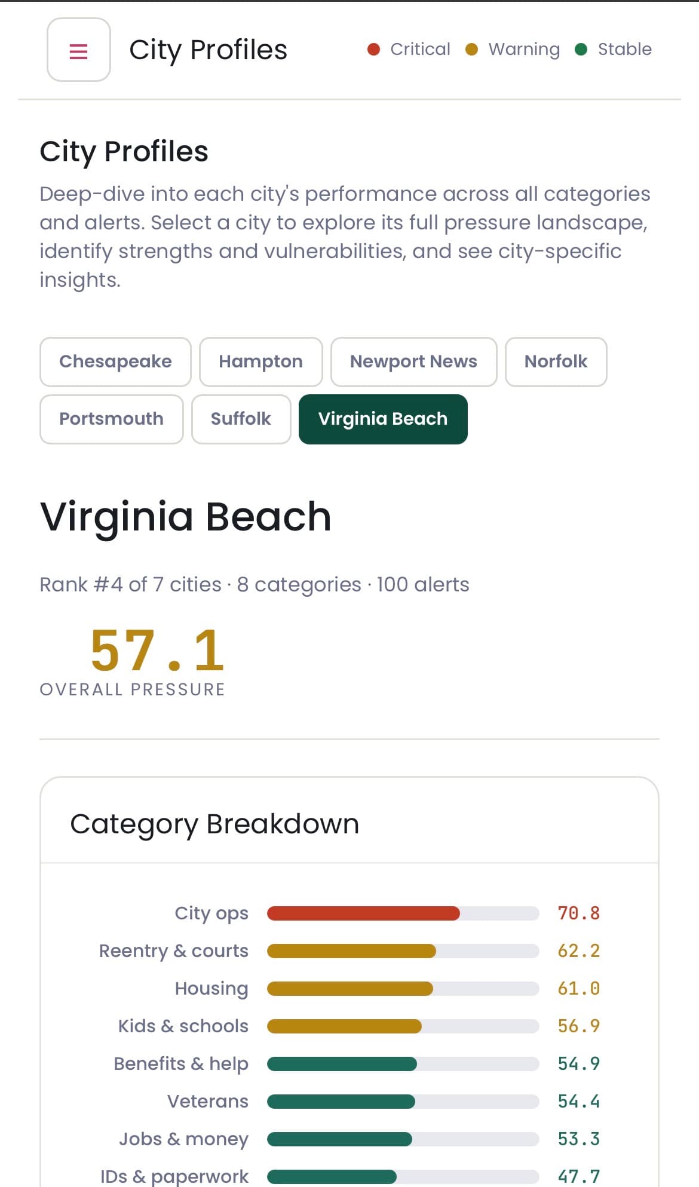
Task: Choose the Portsmouth city chip
Action: coord(111,419)
